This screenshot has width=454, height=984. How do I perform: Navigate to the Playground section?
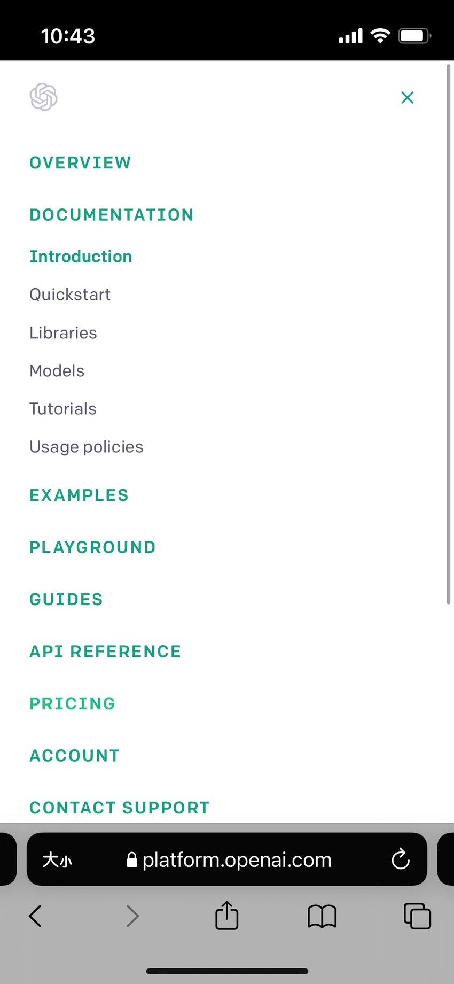tap(92, 547)
